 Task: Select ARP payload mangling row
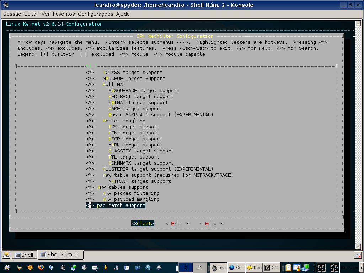(x=123, y=199)
